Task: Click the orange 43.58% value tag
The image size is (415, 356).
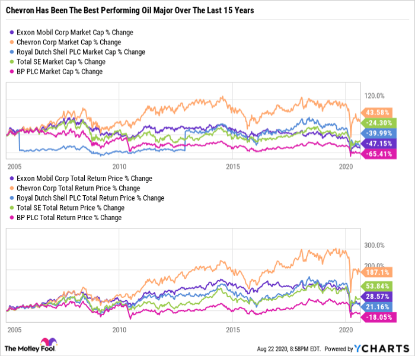Action: click(x=377, y=113)
